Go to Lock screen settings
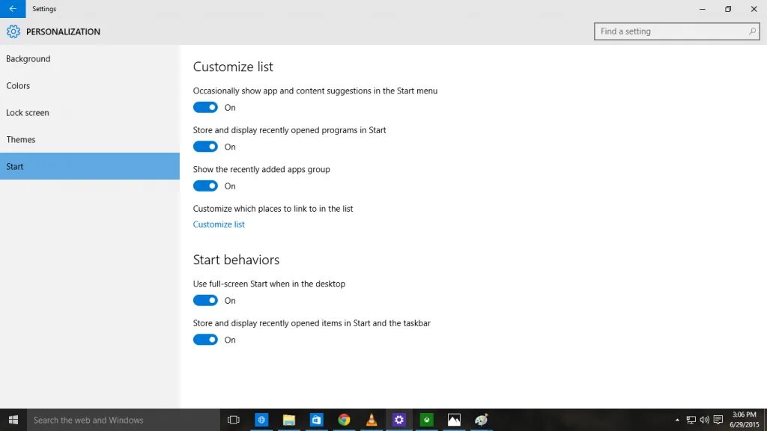This screenshot has width=767, height=431. click(x=90, y=112)
